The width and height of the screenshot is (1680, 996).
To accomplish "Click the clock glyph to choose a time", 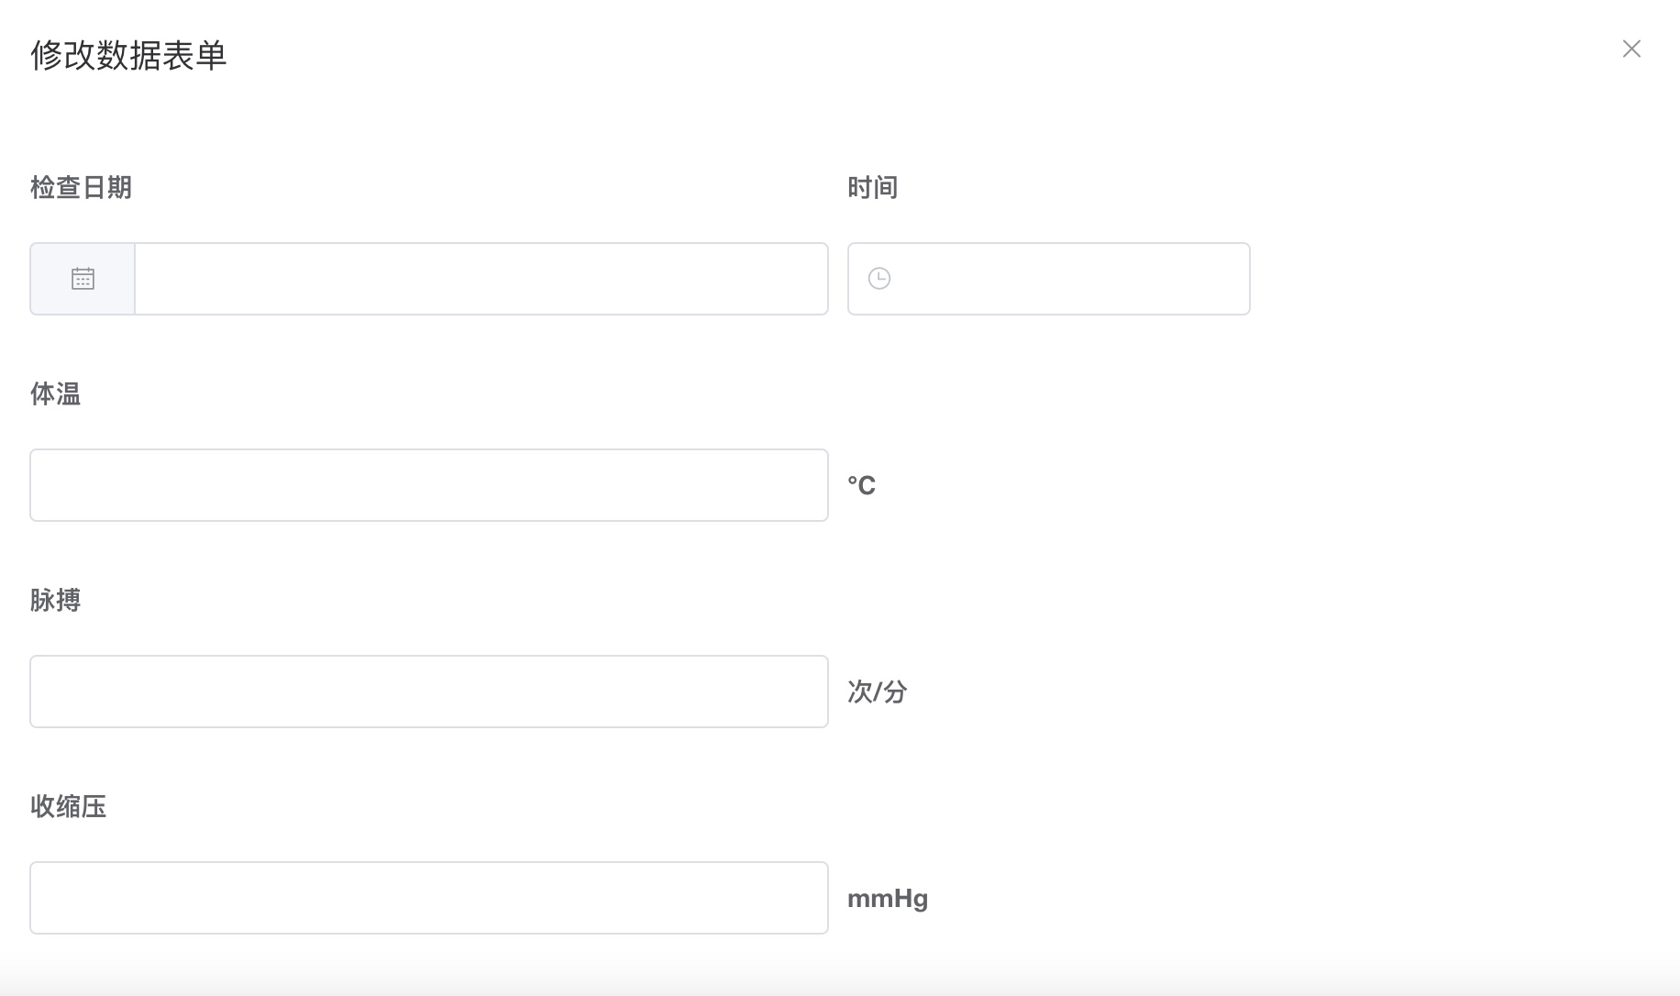I will (x=879, y=277).
